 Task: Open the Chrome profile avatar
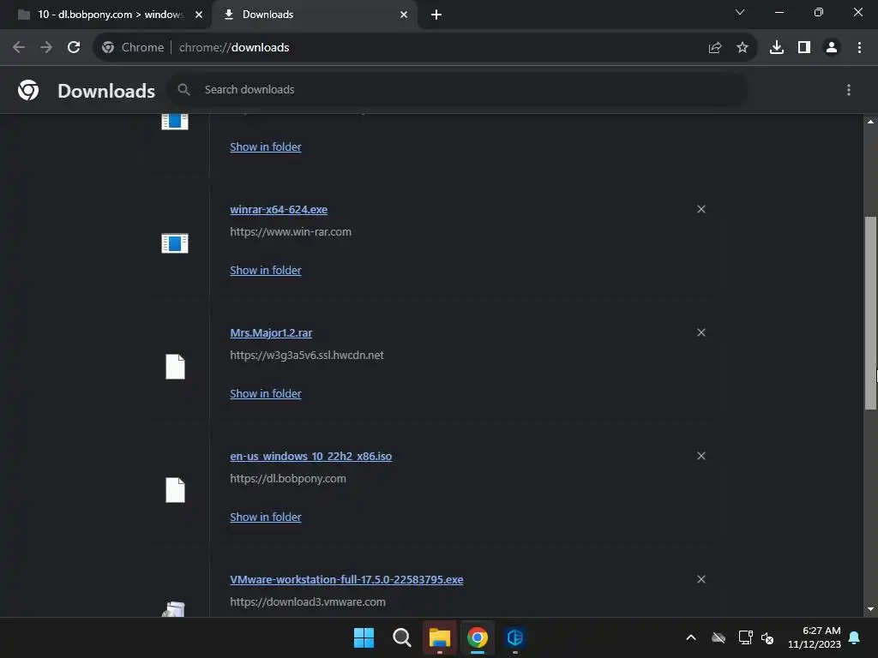[832, 48]
